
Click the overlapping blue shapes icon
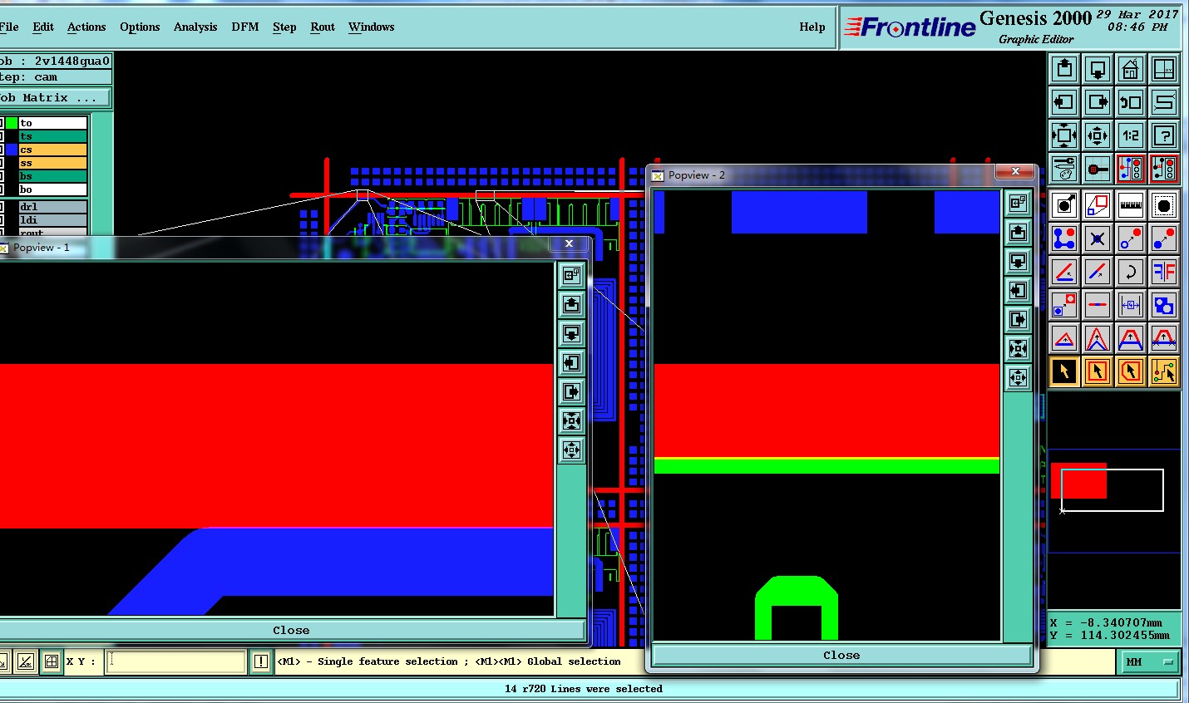(x=1164, y=305)
